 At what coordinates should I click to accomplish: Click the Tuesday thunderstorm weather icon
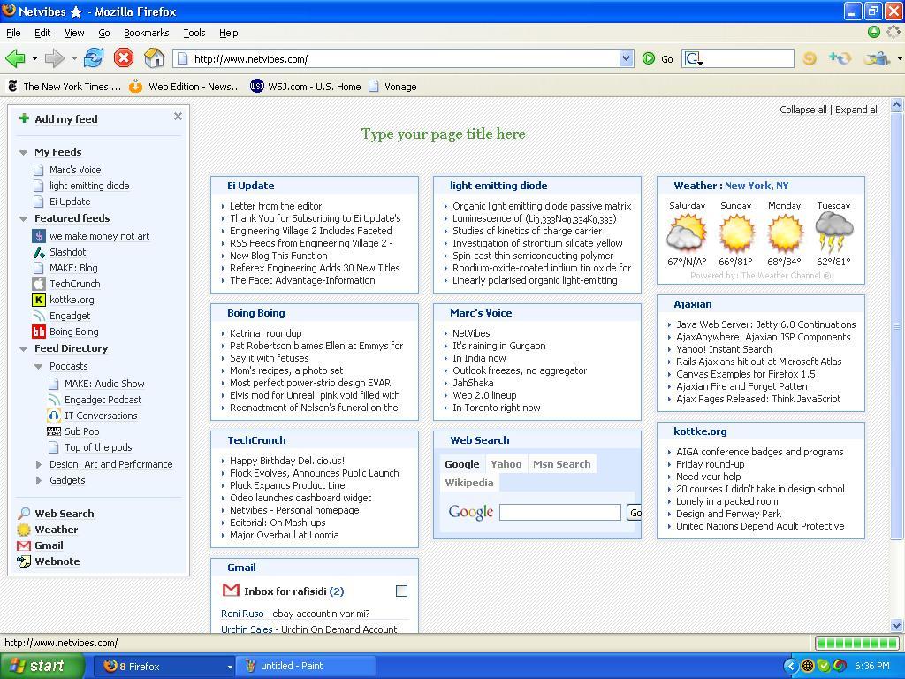[x=833, y=233]
